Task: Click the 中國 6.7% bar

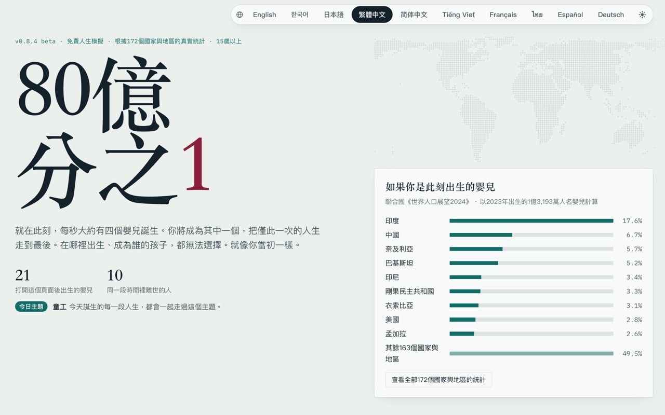Action: [x=531, y=235]
